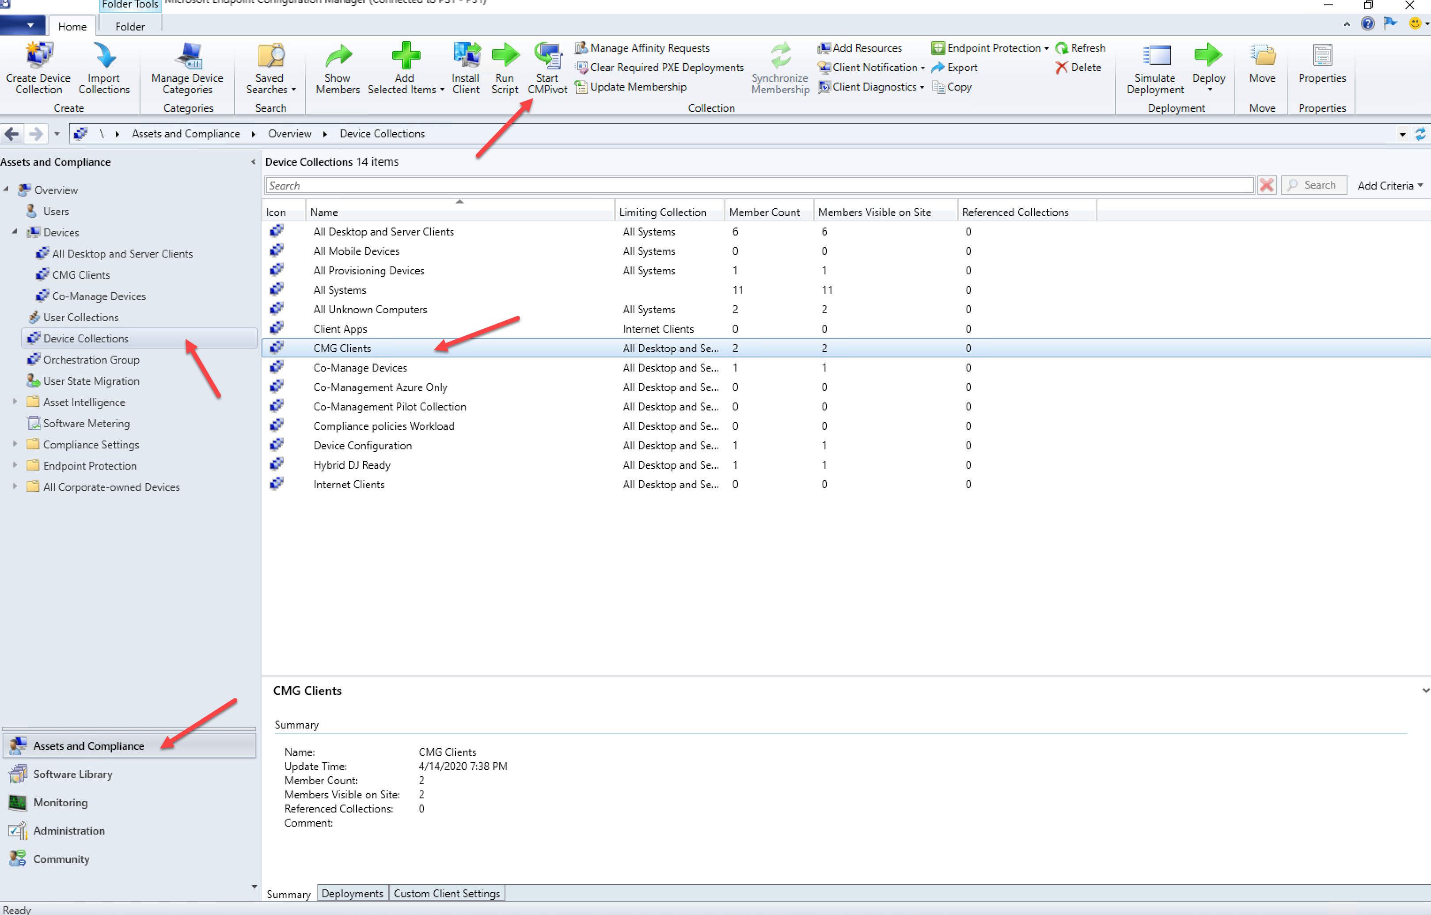Open the Deployments tab at bottom

[352, 893]
